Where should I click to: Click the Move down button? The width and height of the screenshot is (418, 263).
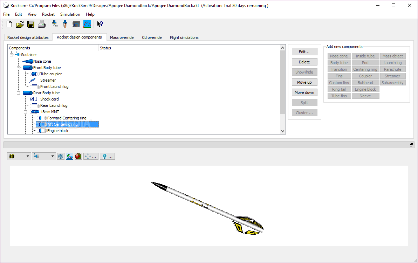(304, 92)
